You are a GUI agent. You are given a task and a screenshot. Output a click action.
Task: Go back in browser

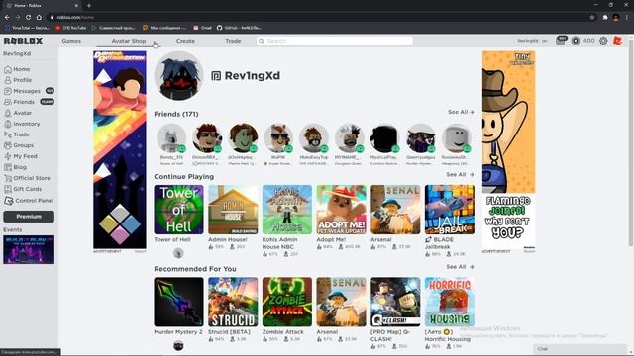coord(7,18)
